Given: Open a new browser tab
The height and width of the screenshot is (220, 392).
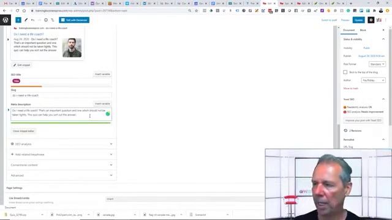Looking at the screenshot, I should click(x=351, y=4).
